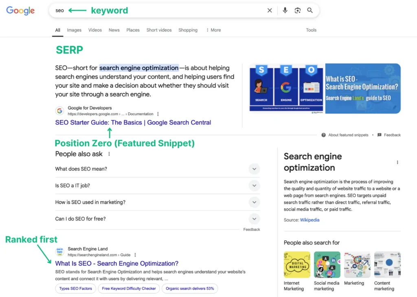Click the Google logo
417x297 pixels.
(x=20, y=11)
